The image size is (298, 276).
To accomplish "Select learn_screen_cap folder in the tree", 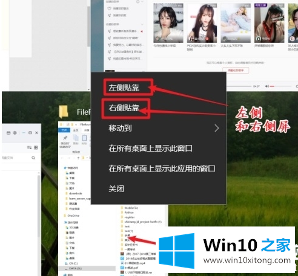I will point(78,199).
